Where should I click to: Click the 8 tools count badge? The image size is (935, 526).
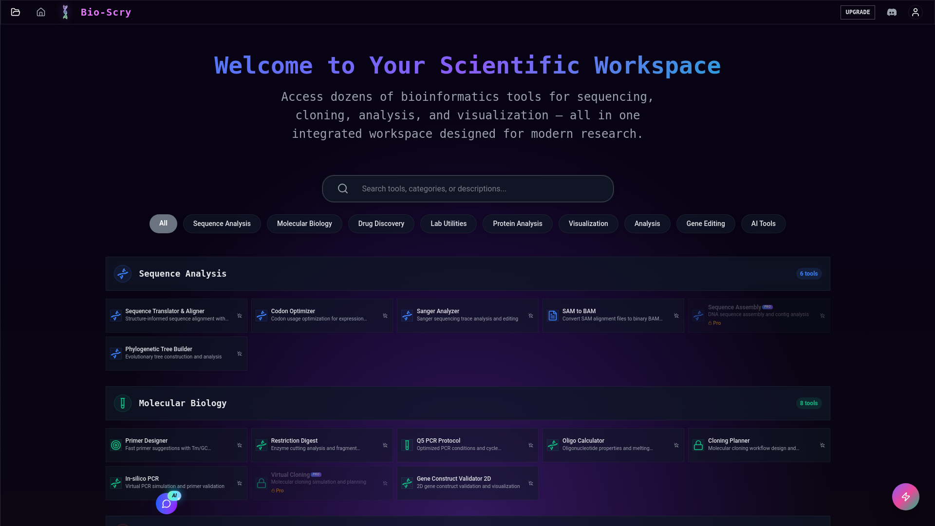point(809,403)
